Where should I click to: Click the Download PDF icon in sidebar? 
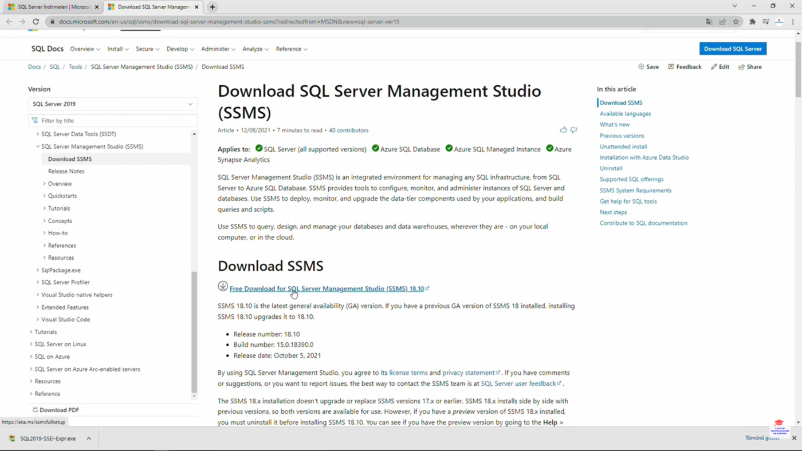tap(36, 410)
